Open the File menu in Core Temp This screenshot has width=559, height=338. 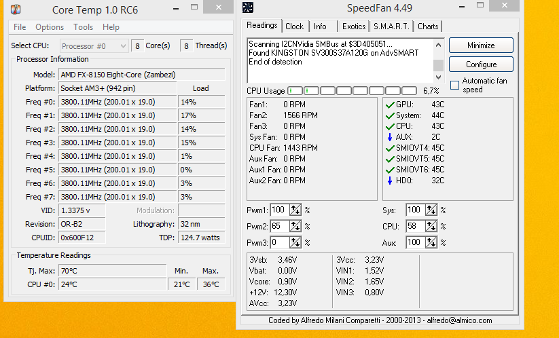[20, 27]
